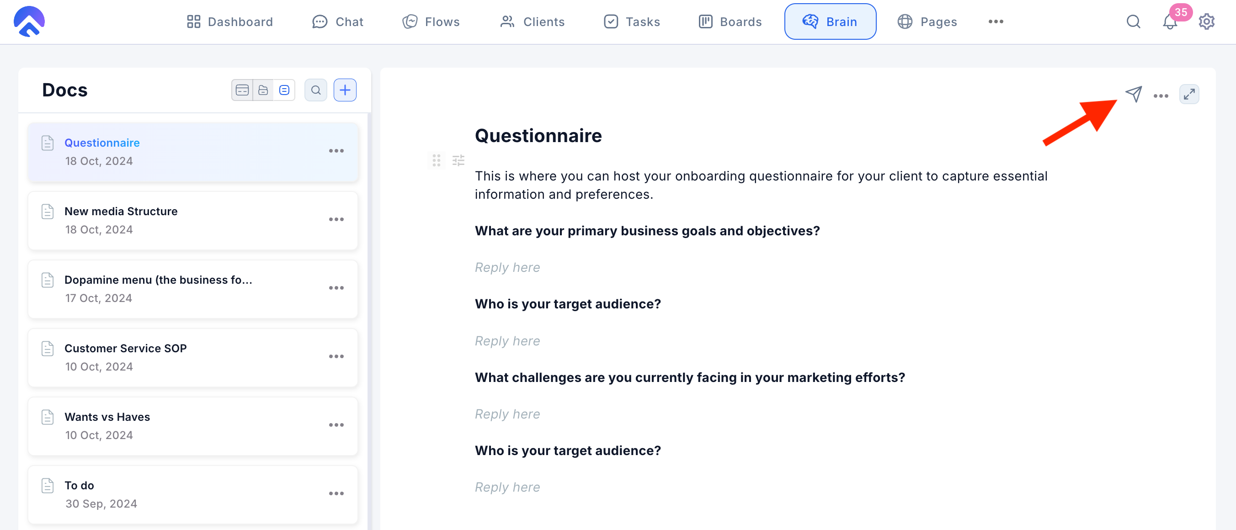Click the paper plane share icon
Screen dimensions: 1236x530
point(1133,94)
